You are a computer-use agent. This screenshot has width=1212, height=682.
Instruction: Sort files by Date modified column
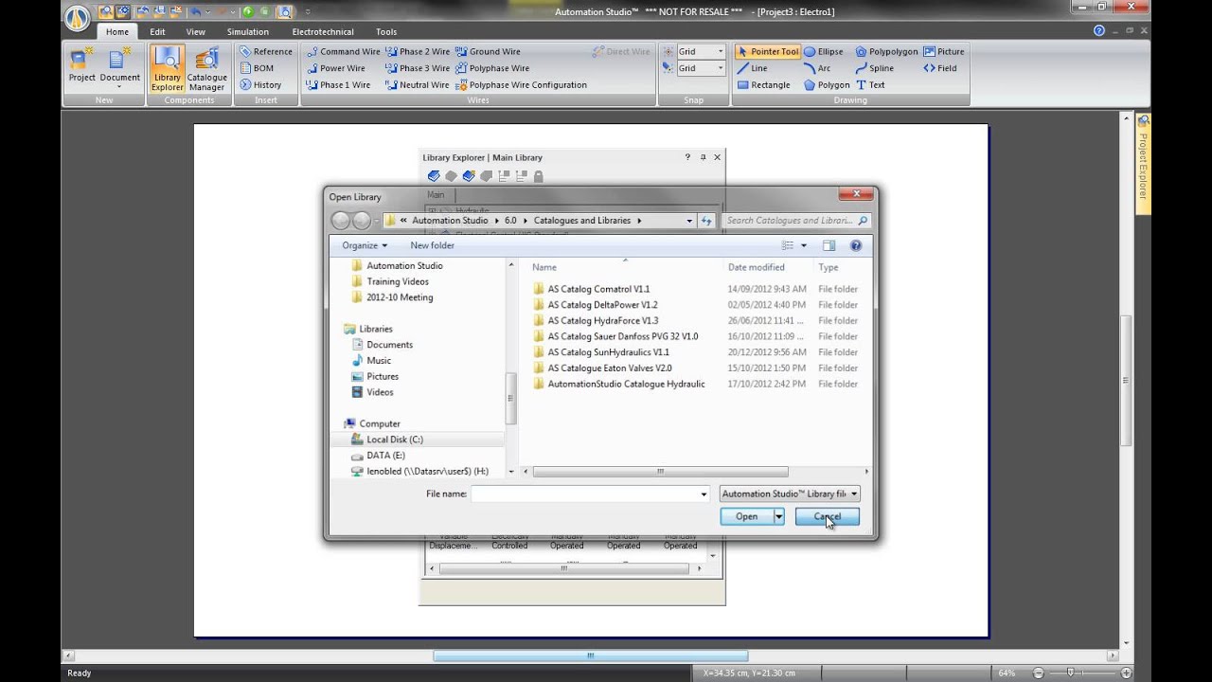click(x=756, y=267)
